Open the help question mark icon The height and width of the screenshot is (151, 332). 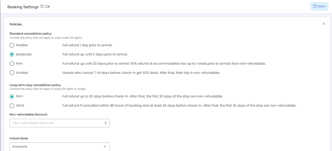pos(42,6)
